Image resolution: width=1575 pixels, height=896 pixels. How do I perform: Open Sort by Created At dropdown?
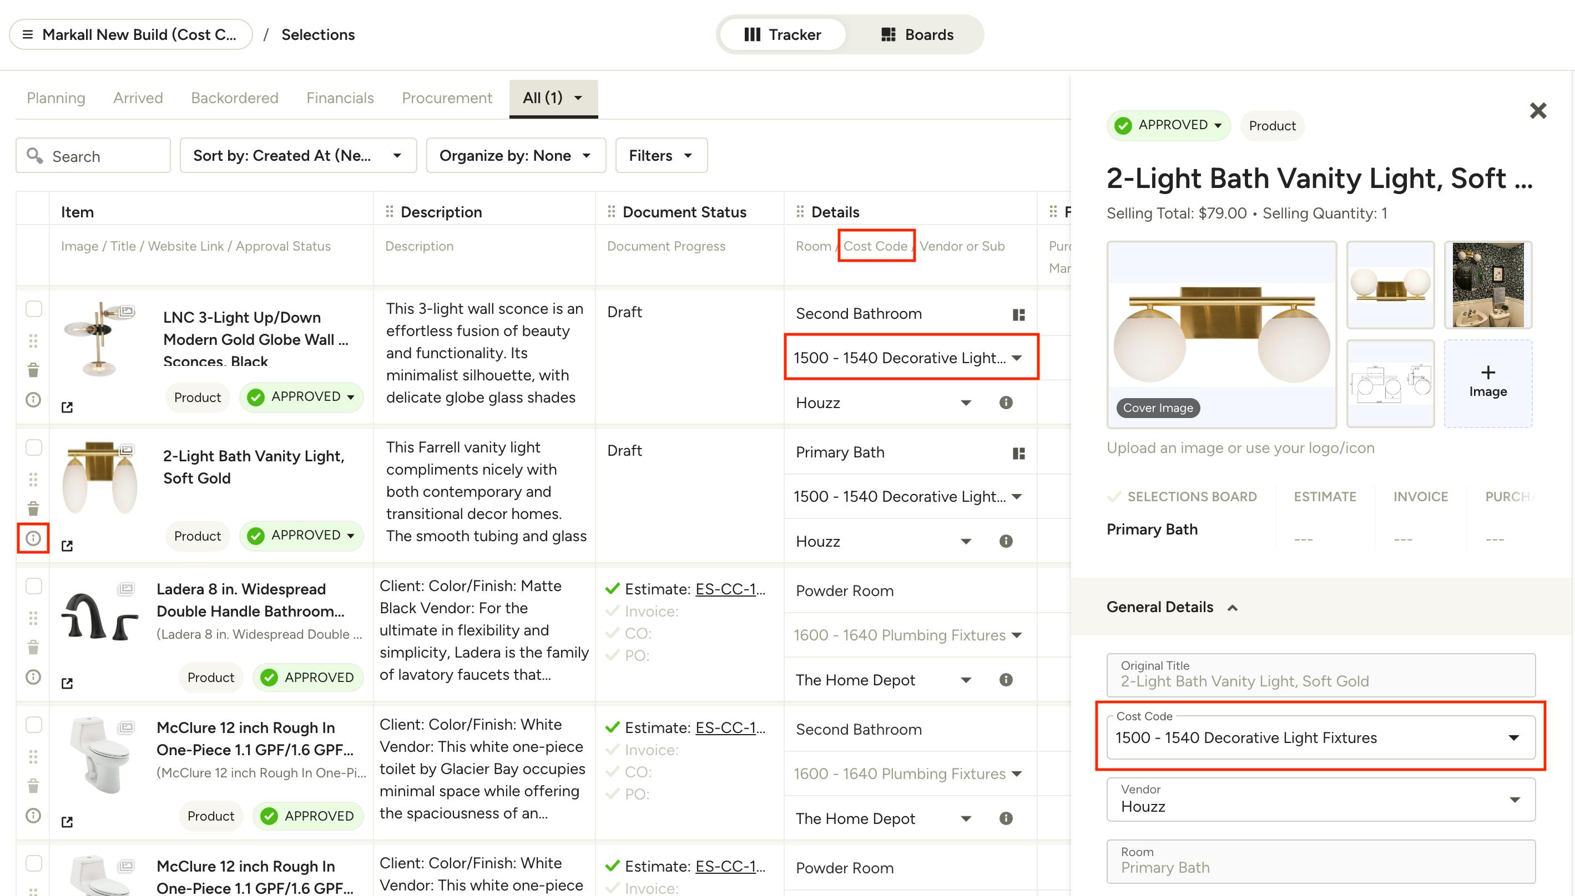coord(298,156)
